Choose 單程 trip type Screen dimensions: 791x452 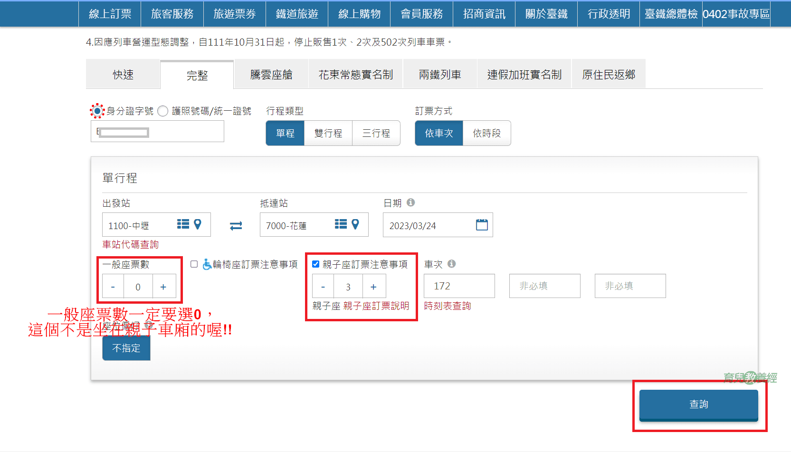point(285,133)
